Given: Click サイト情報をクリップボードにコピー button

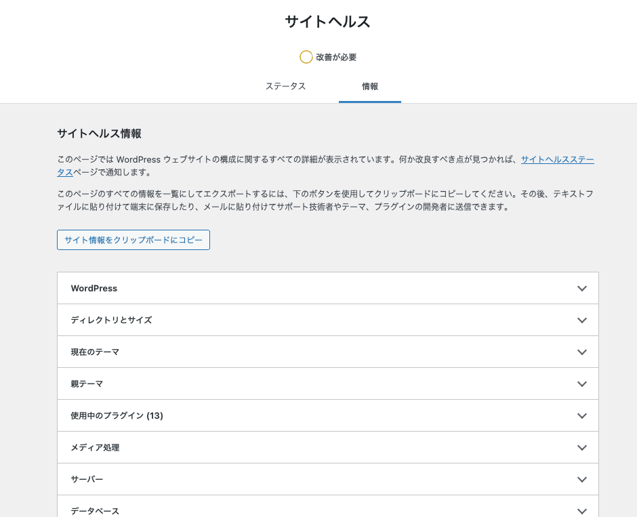Looking at the screenshot, I should (x=133, y=240).
